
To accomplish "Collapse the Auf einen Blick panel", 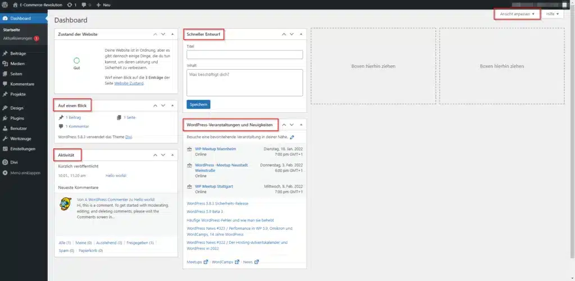I will tap(172, 106).
